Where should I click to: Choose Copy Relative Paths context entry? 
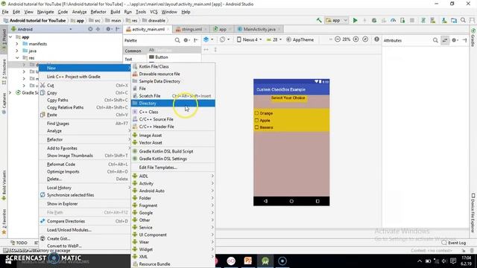point(84,107)
